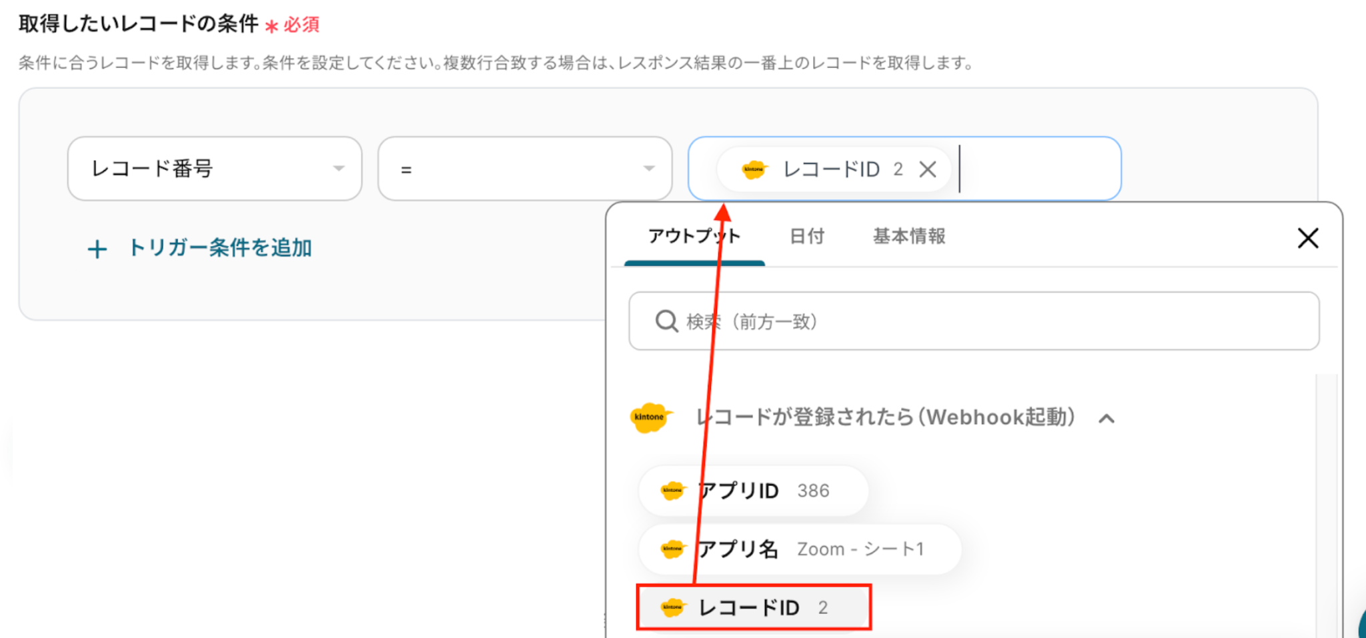Remove the レコードID tag with X
This screenshot has height=638, width=1366.
(927, 169)
